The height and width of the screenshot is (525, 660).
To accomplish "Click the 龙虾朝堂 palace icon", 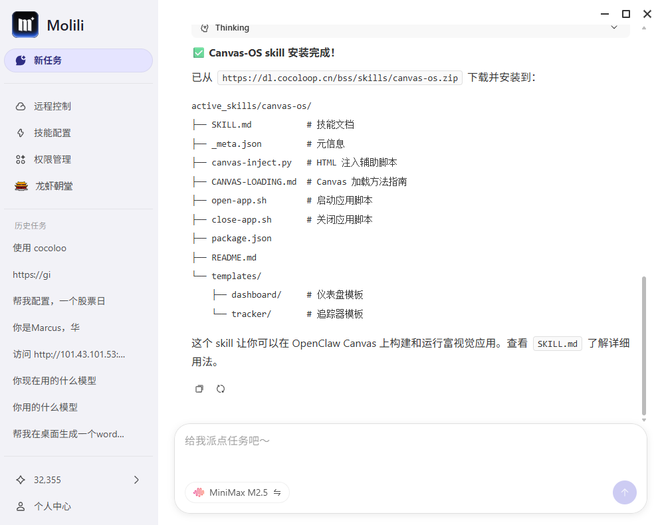I will [21, 186].
